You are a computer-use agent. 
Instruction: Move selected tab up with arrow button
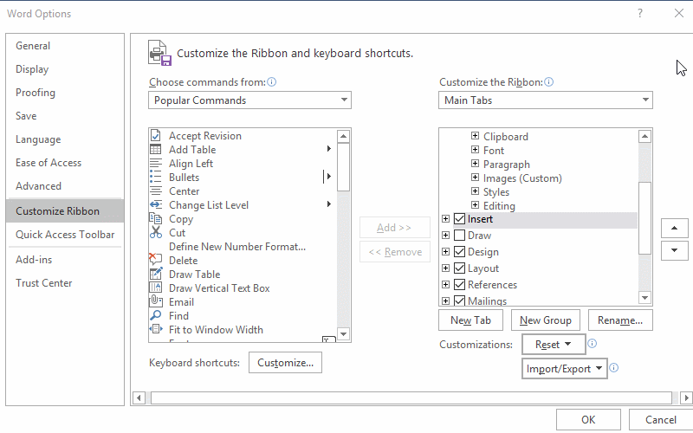[x=675, y=228]
